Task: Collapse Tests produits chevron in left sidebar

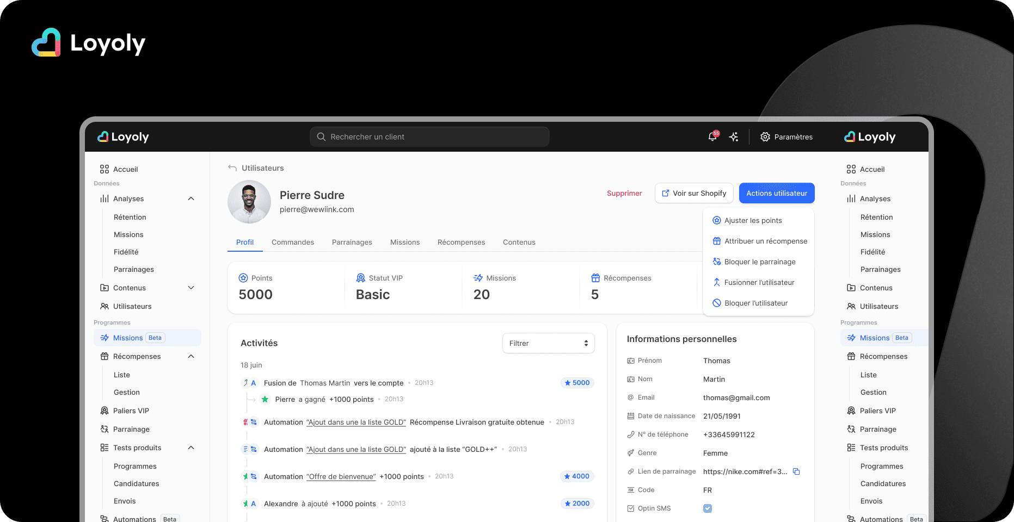Action: point(191,448)
